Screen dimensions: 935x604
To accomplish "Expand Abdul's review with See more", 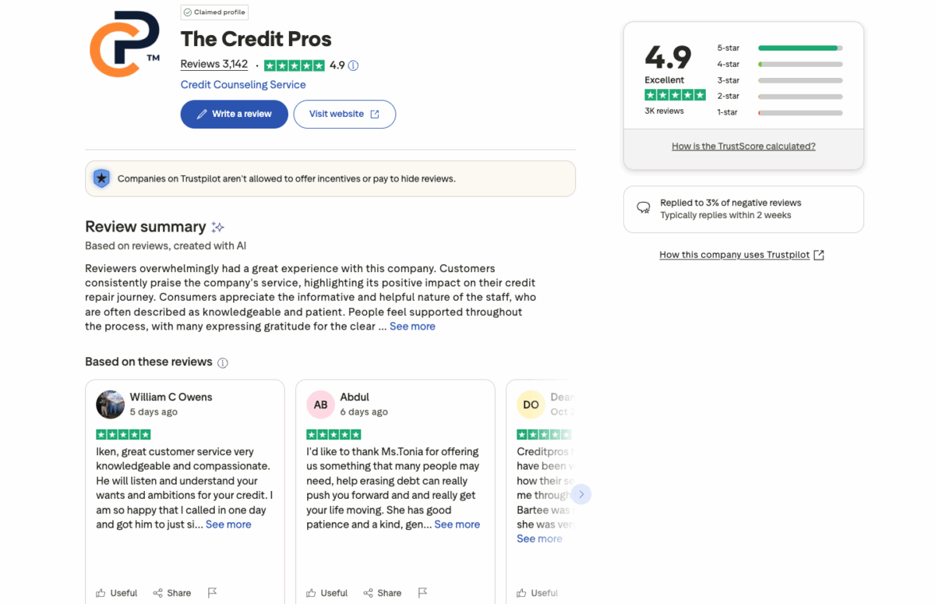I will 457,524.
